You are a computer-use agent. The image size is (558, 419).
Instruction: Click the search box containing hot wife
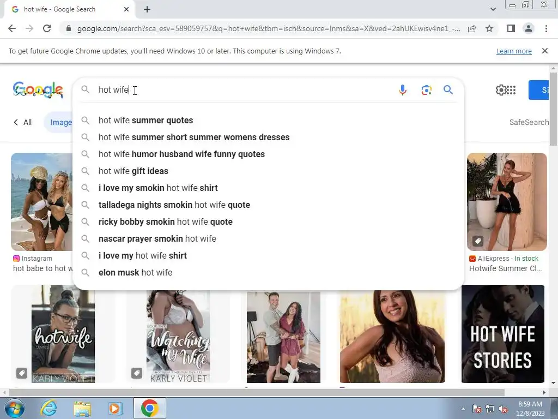242,90
